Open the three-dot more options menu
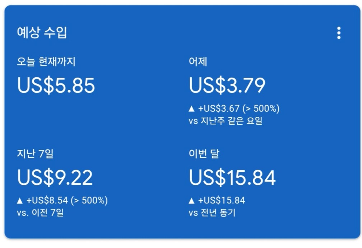Image resolution: width=362 pixels, height=248 pixels. point(339,33)
